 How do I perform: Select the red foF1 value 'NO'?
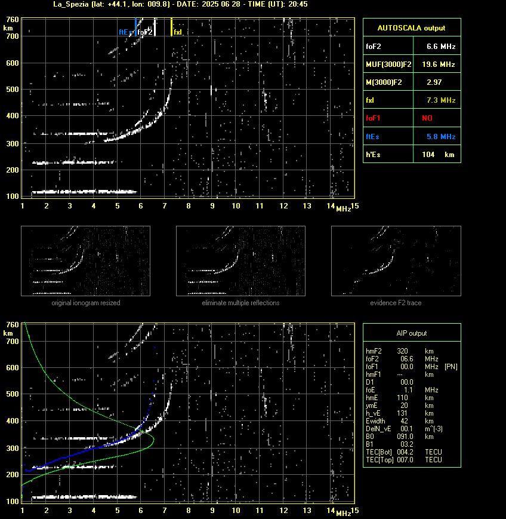[427, 118]
